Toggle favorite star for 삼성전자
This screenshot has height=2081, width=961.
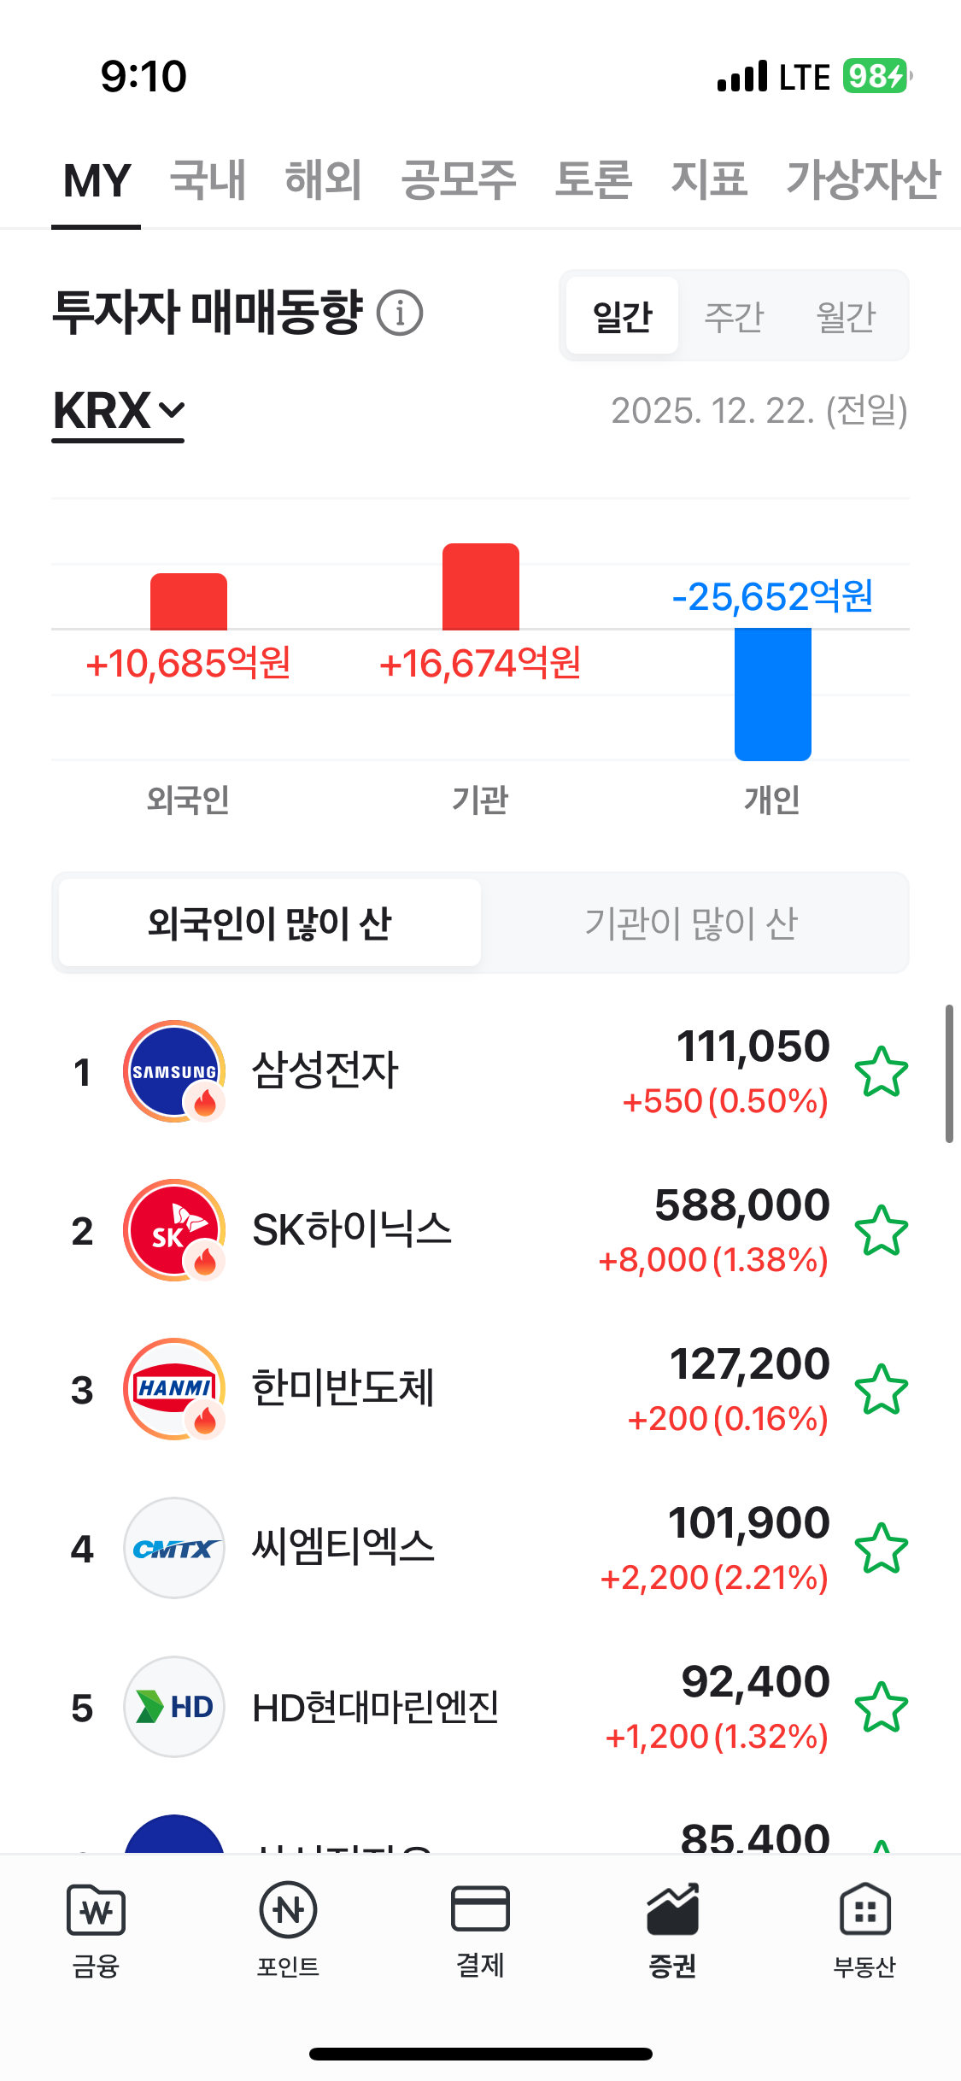point(881,1072)
